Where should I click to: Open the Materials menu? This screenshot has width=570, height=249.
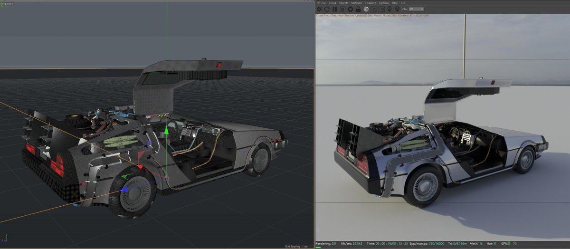coord(357,3)
